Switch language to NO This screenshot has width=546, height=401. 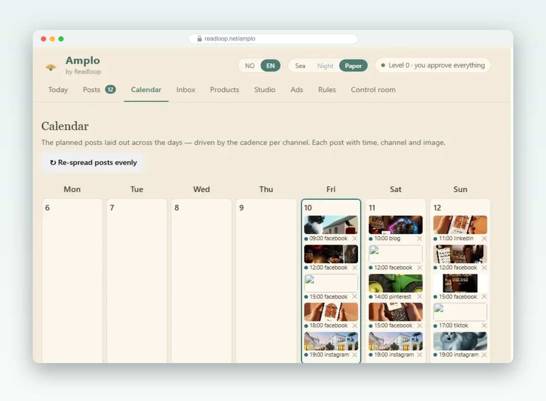(x=250, y=65)
